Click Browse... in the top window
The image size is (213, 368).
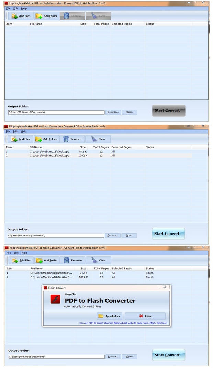click(x=113, y=112)
